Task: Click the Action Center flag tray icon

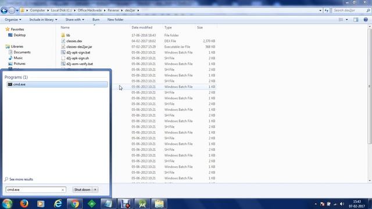Action: pos(322,204)
